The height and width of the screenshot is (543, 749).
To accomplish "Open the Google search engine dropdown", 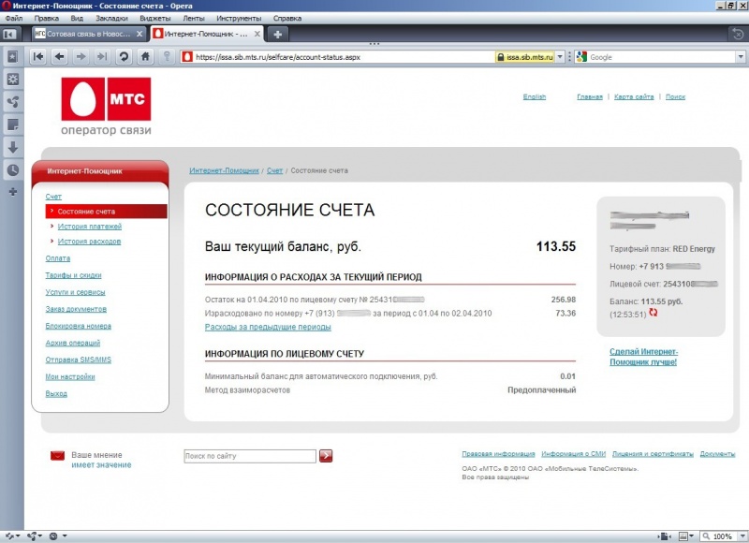I will [581, 57].
